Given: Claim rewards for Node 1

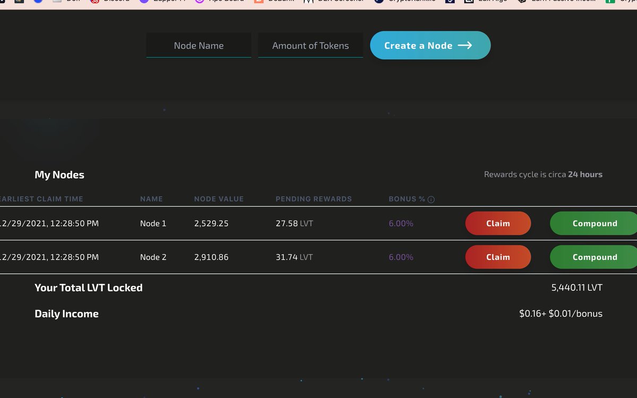Looking at the screenshot, I should pos(498,223).
